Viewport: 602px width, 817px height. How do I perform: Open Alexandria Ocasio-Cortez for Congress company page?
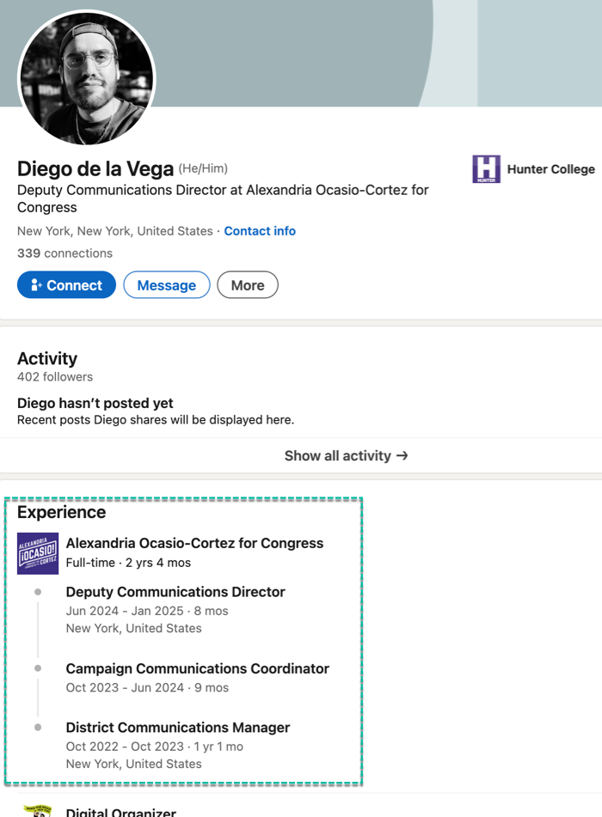click(x=194, y=543)
